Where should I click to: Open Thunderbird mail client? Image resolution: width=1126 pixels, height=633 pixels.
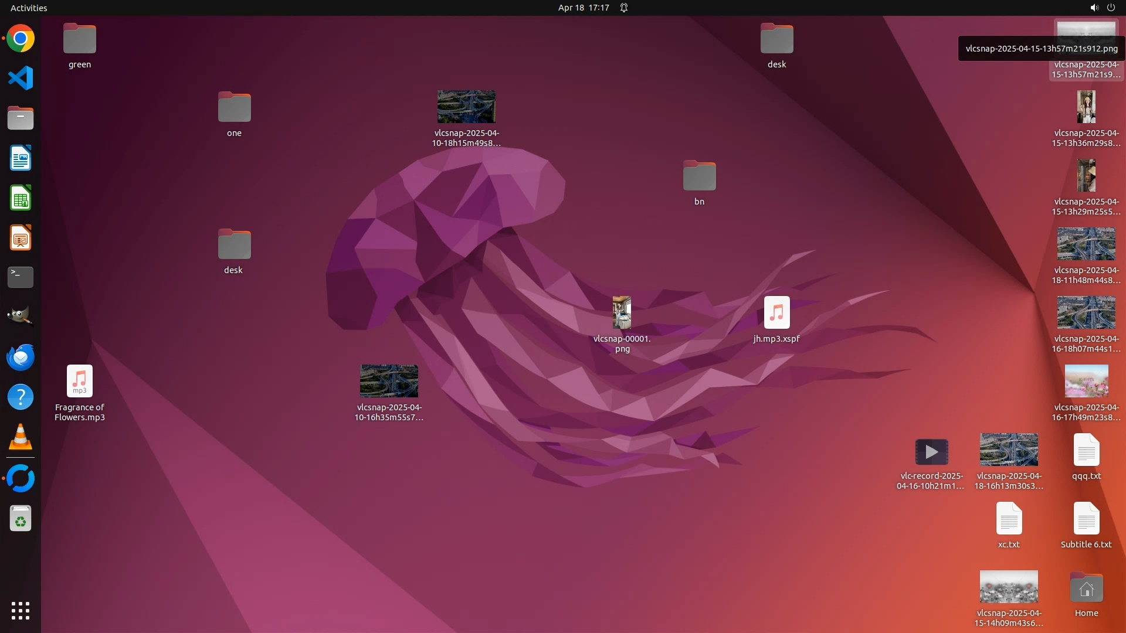(21, 357)
